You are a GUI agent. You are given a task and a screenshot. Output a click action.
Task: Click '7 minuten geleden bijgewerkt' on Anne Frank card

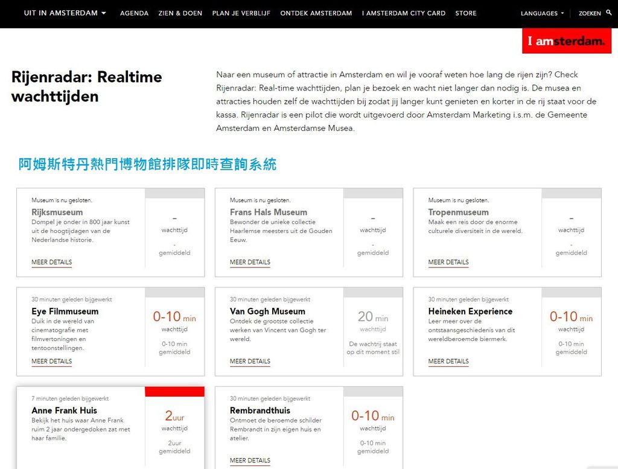click(70, 398)
